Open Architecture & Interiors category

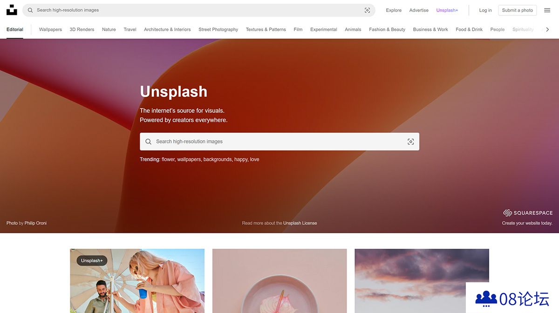coord(167,29)
